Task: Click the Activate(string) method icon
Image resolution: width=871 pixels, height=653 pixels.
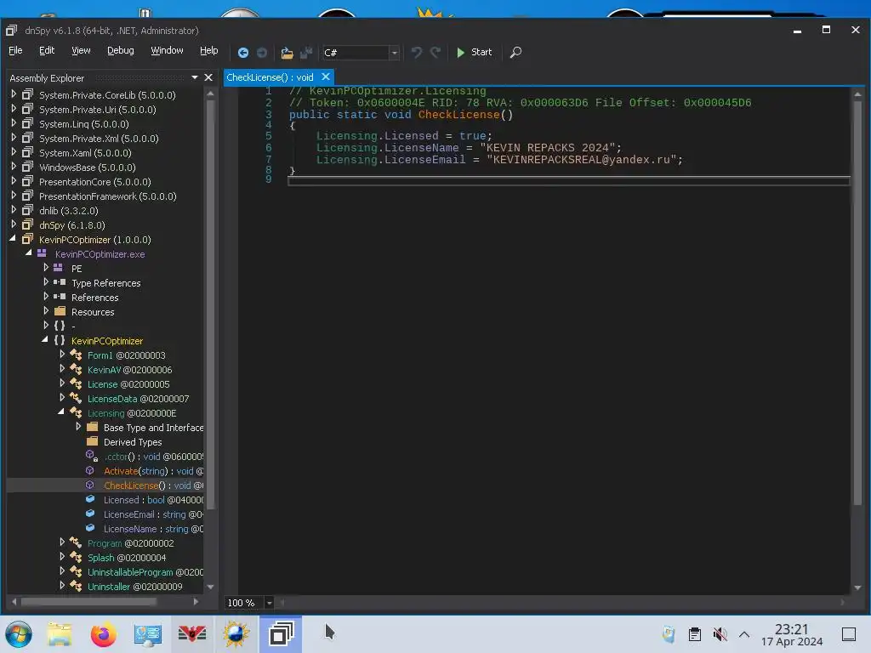Action: click(x=90, y=470)
